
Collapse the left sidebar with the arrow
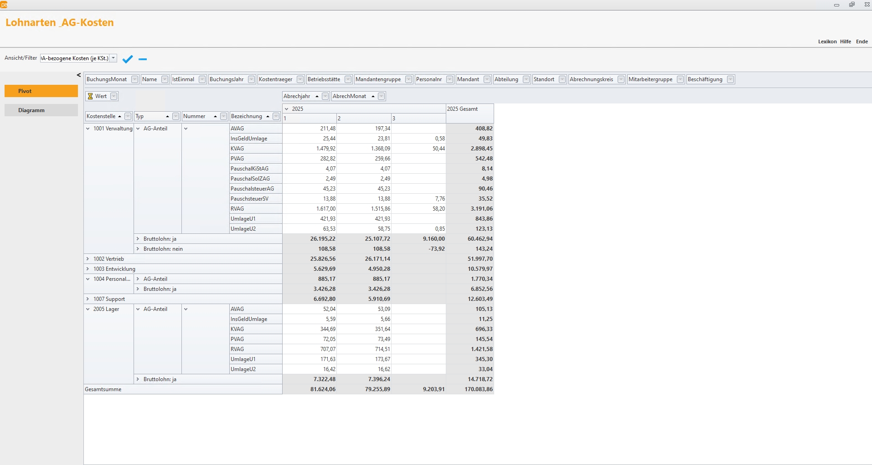[79, 75]
